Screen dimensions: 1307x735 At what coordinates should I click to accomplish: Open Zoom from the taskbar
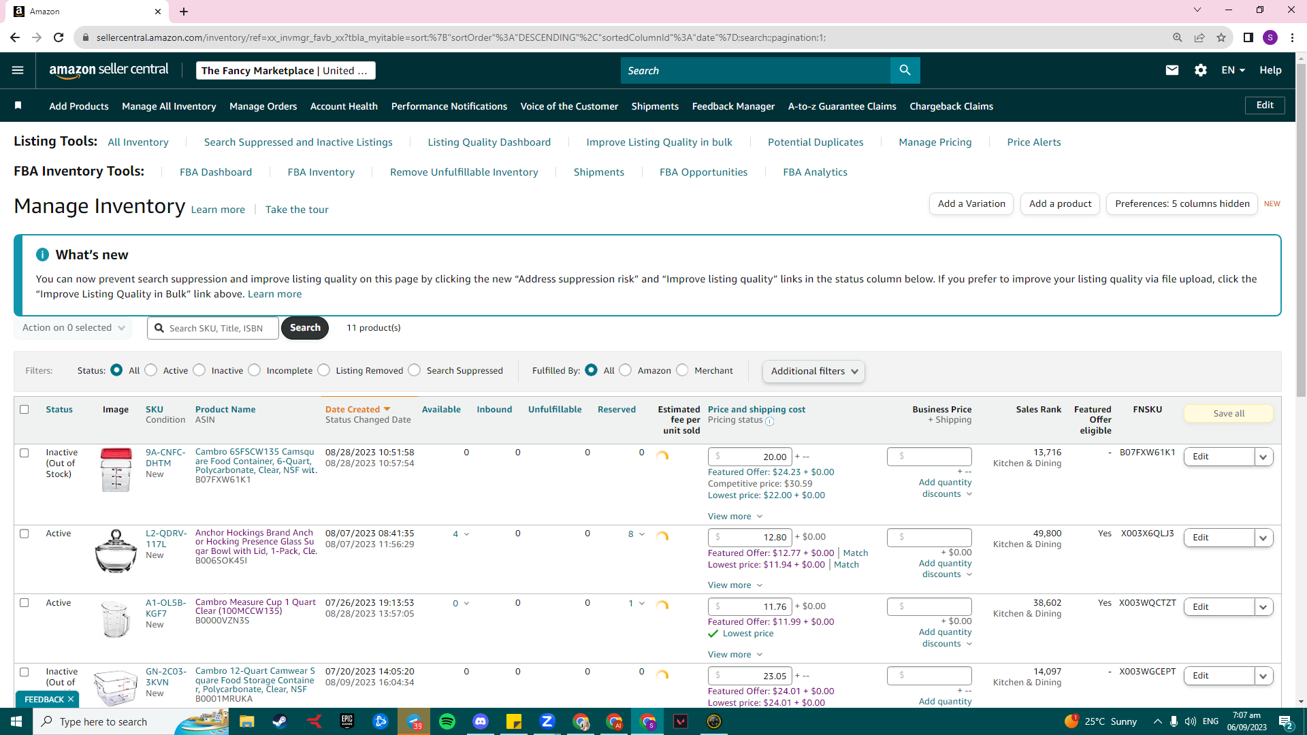(547, 721)
